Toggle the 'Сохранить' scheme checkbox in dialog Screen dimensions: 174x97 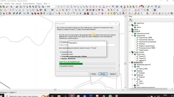[60, 42]
